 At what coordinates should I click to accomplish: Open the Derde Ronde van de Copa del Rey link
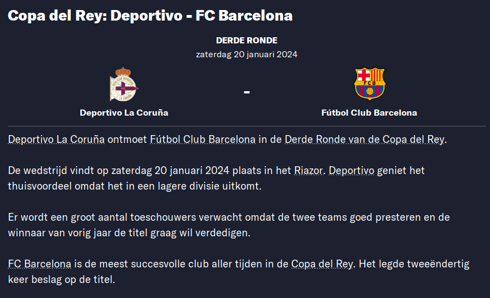[x=364, y=139]
